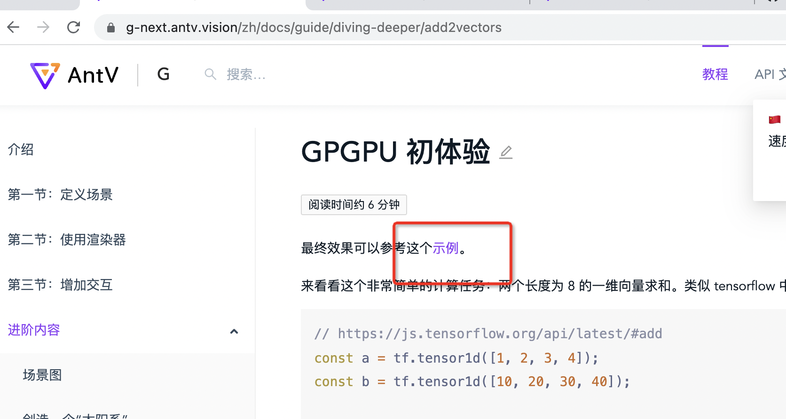This screenshot has height=419, width=786.
Task: Click the search magnifier icon
Action: point(210,74)
